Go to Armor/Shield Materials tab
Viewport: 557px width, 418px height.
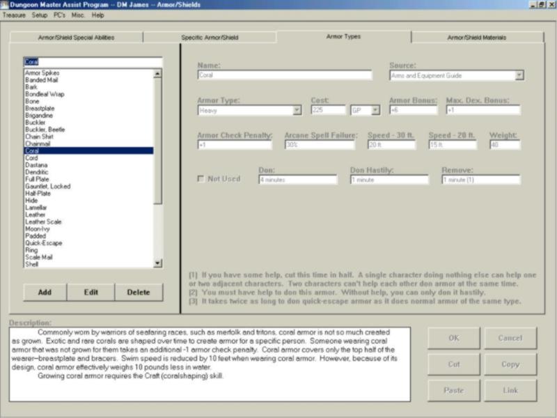476,37
